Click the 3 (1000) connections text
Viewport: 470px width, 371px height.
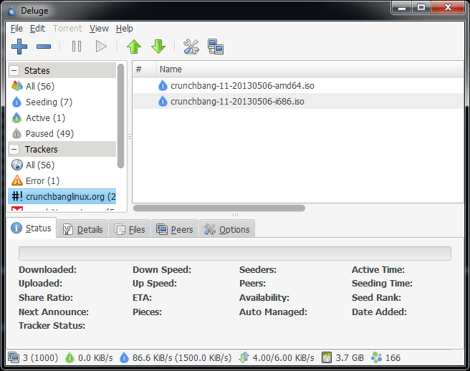pos(40,357)
